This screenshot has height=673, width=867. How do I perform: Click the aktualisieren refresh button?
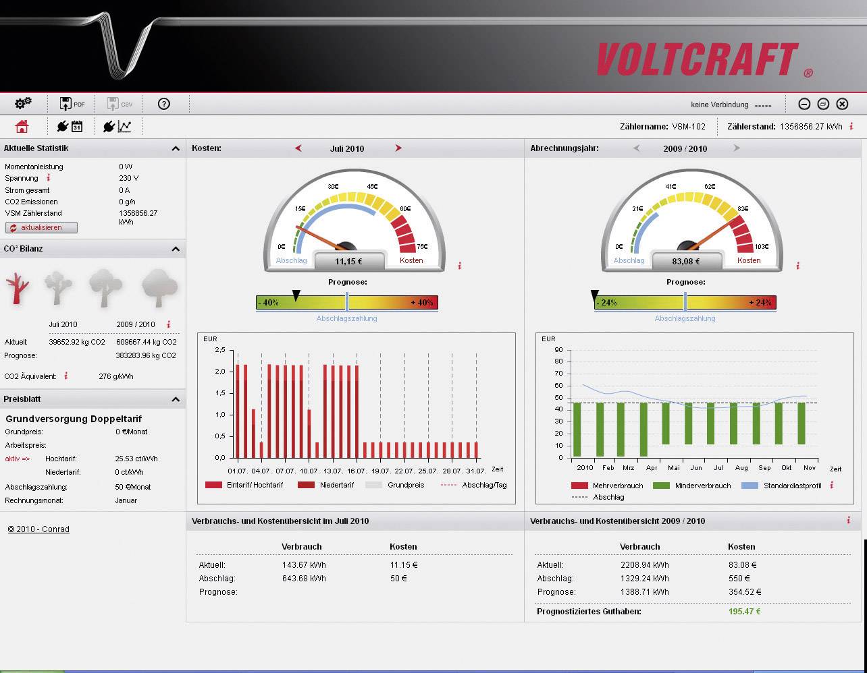pyautogui.click(x=41, y=228)
